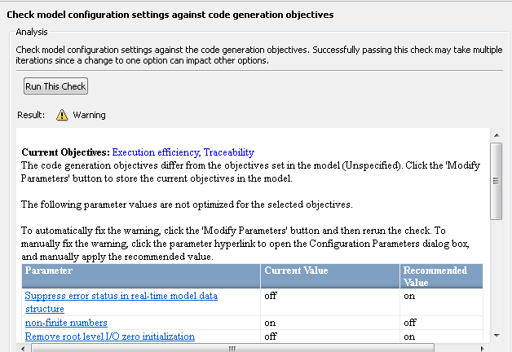512x352 pixels.
Task: Select the Parameter column header
Action: [x=48, y=270]
